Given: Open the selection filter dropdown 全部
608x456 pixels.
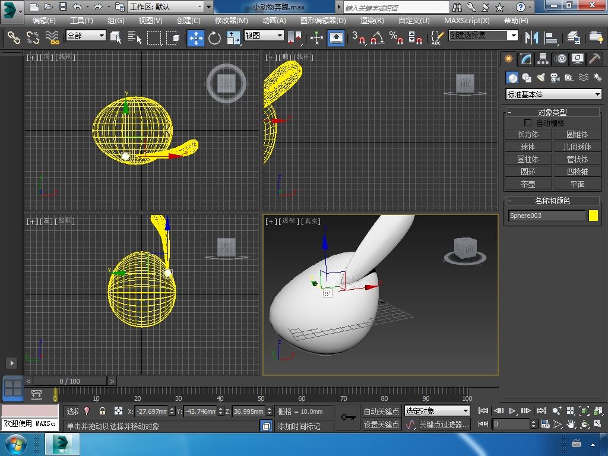Looking at the screenshot, I should [85, 36].
